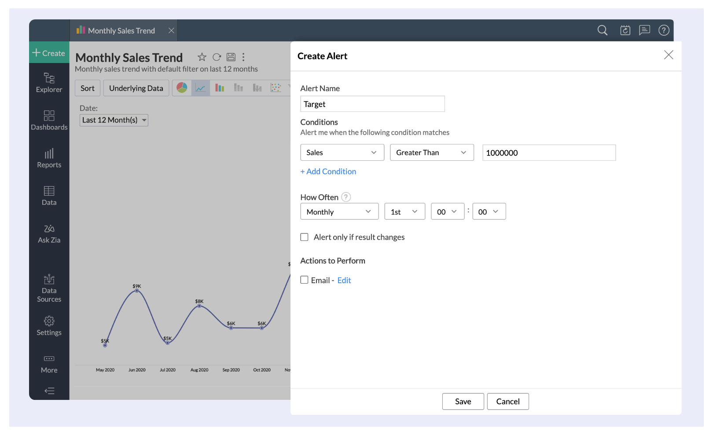The width and height of the screenshot is (713, 436).
Task: Click the Oct 2020 axis label
Action: [262, 370]
